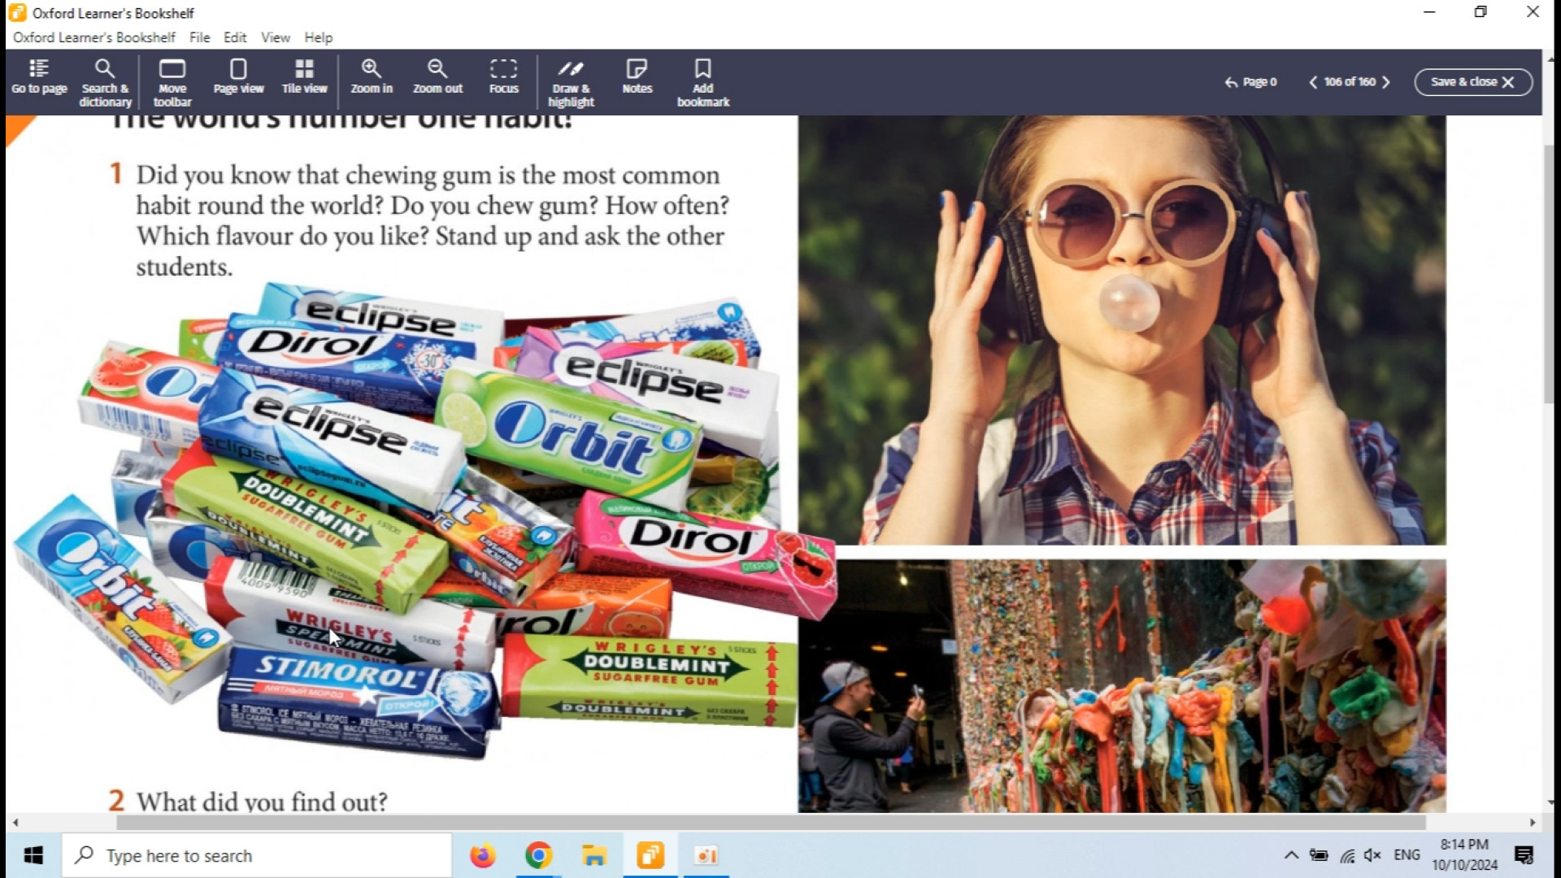Open the Go to page tool
The height and width of the screenshot is (878, 1561).
point(39,78)
